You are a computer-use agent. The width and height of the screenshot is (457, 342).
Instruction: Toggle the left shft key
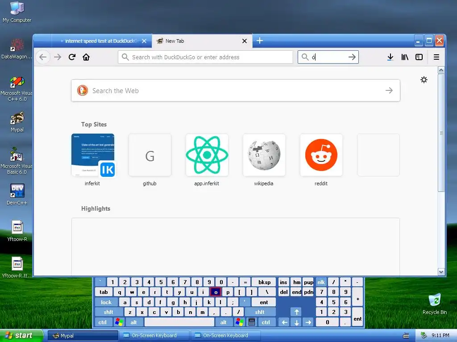point(108,312)
